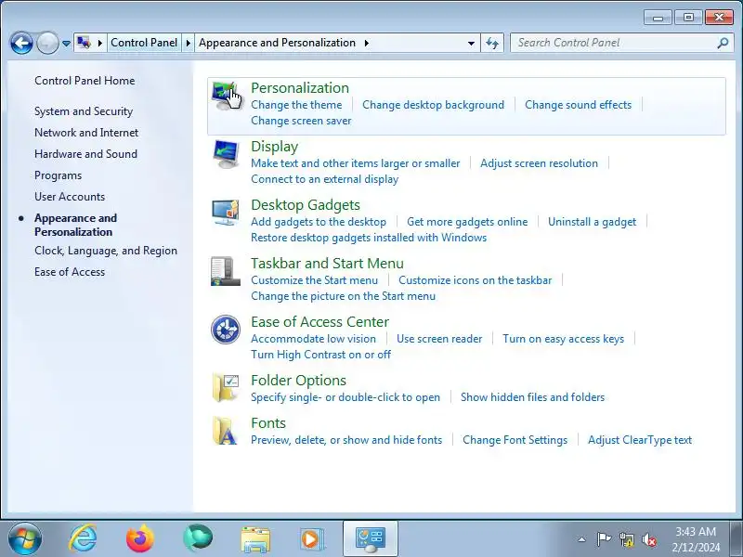743x557 pixels.
Task: Click Change the theme
Action: (296, 105)
